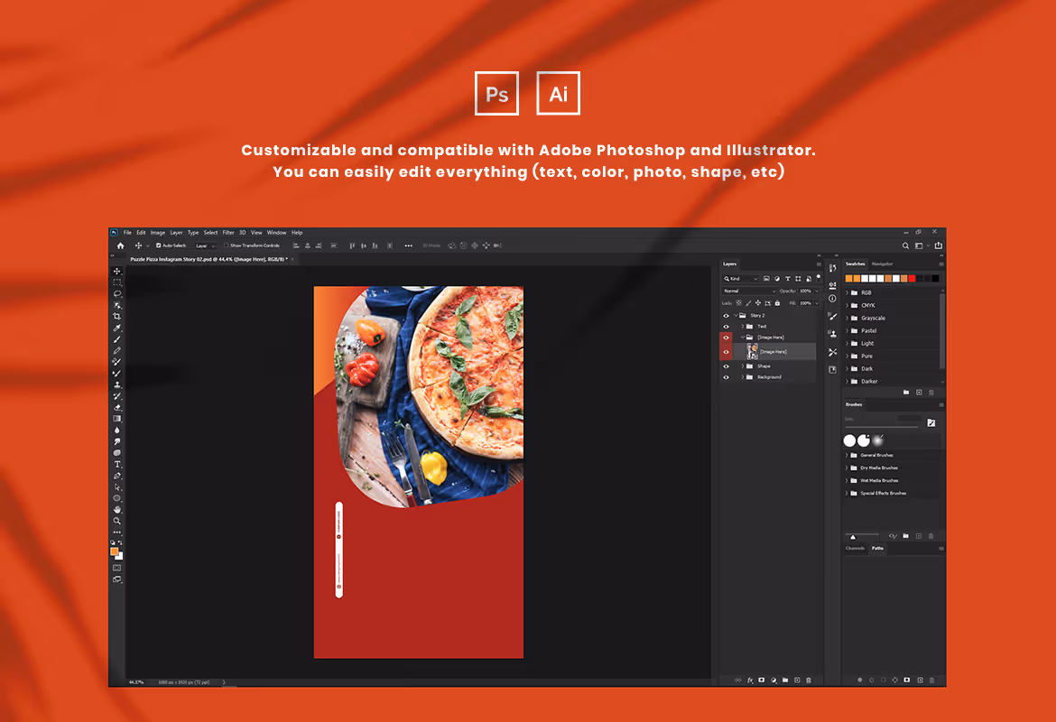Open the Normal blend mode dropdown
The width and height of the screenshot is (1056, 722).
point(749,291)
